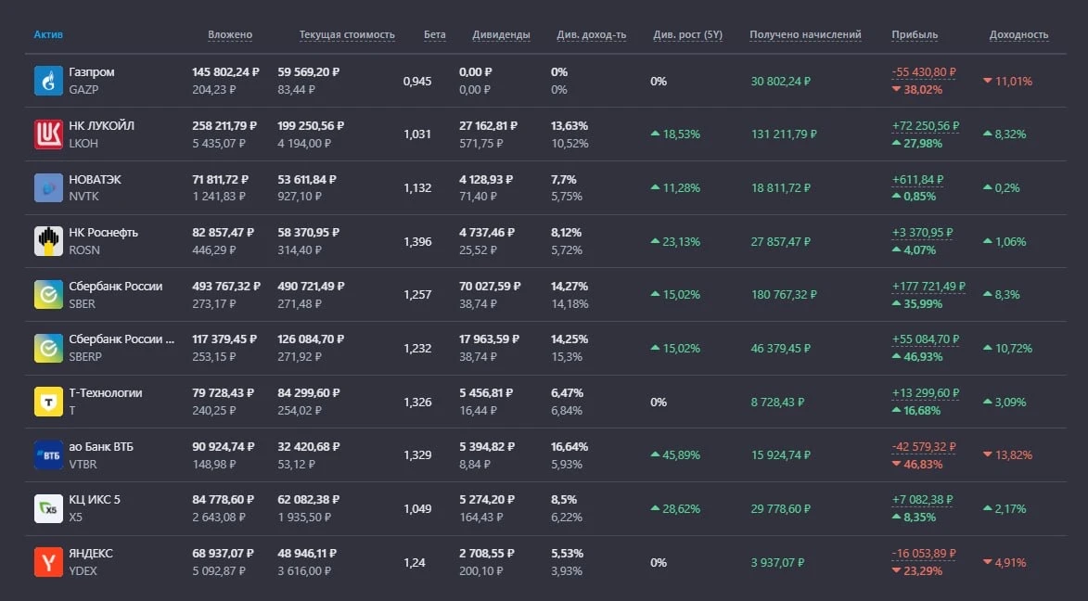Viewport: 1088px width, 601px height.
Task: Open Т-Технологии asset name
Action: click(x=106, y=393)
